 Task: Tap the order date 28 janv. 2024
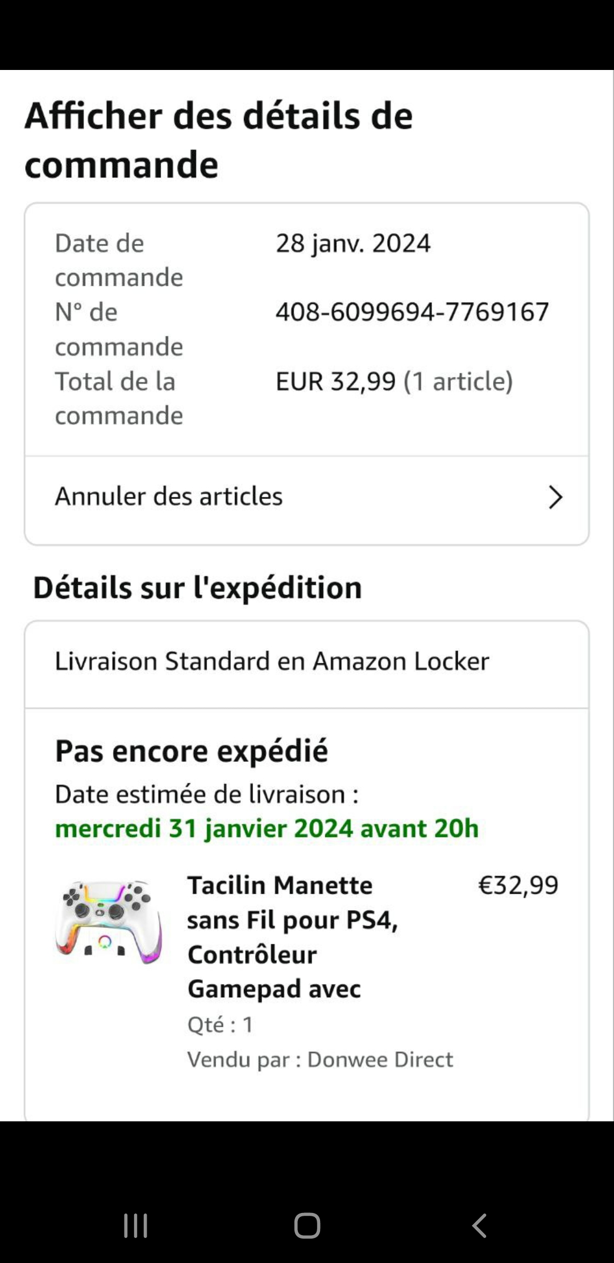[353, 243]
